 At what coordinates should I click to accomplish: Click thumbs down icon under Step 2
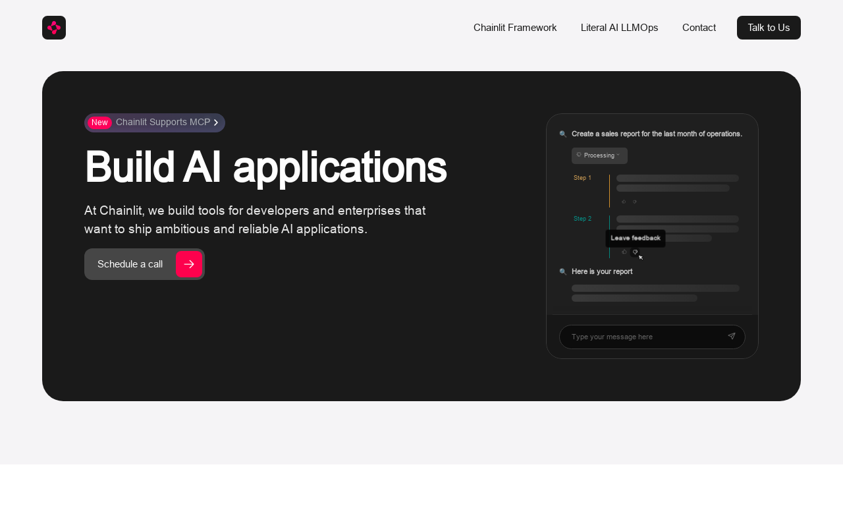635,252
